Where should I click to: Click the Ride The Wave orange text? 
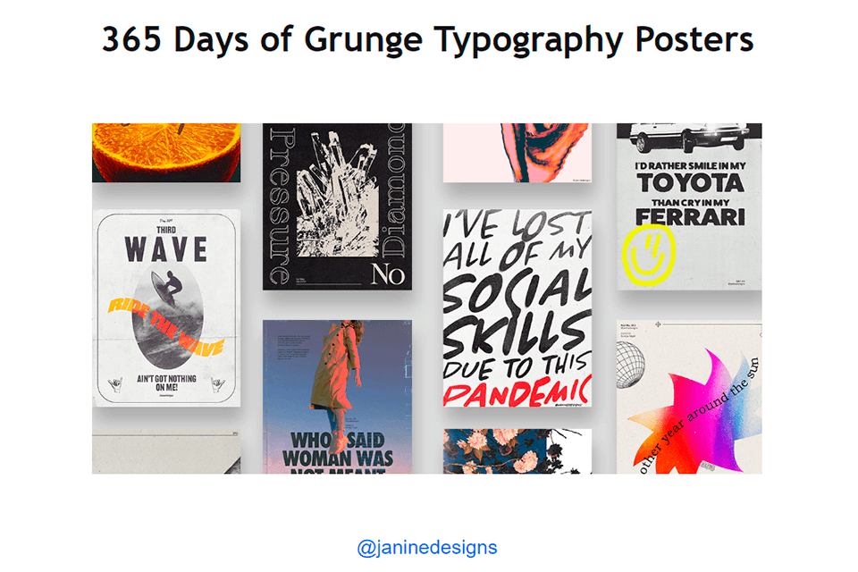(x=166, y=327)
